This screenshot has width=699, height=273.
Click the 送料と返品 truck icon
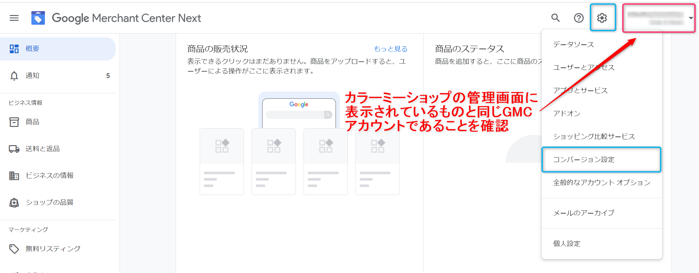pyautogui.click(x=14, y=149)
